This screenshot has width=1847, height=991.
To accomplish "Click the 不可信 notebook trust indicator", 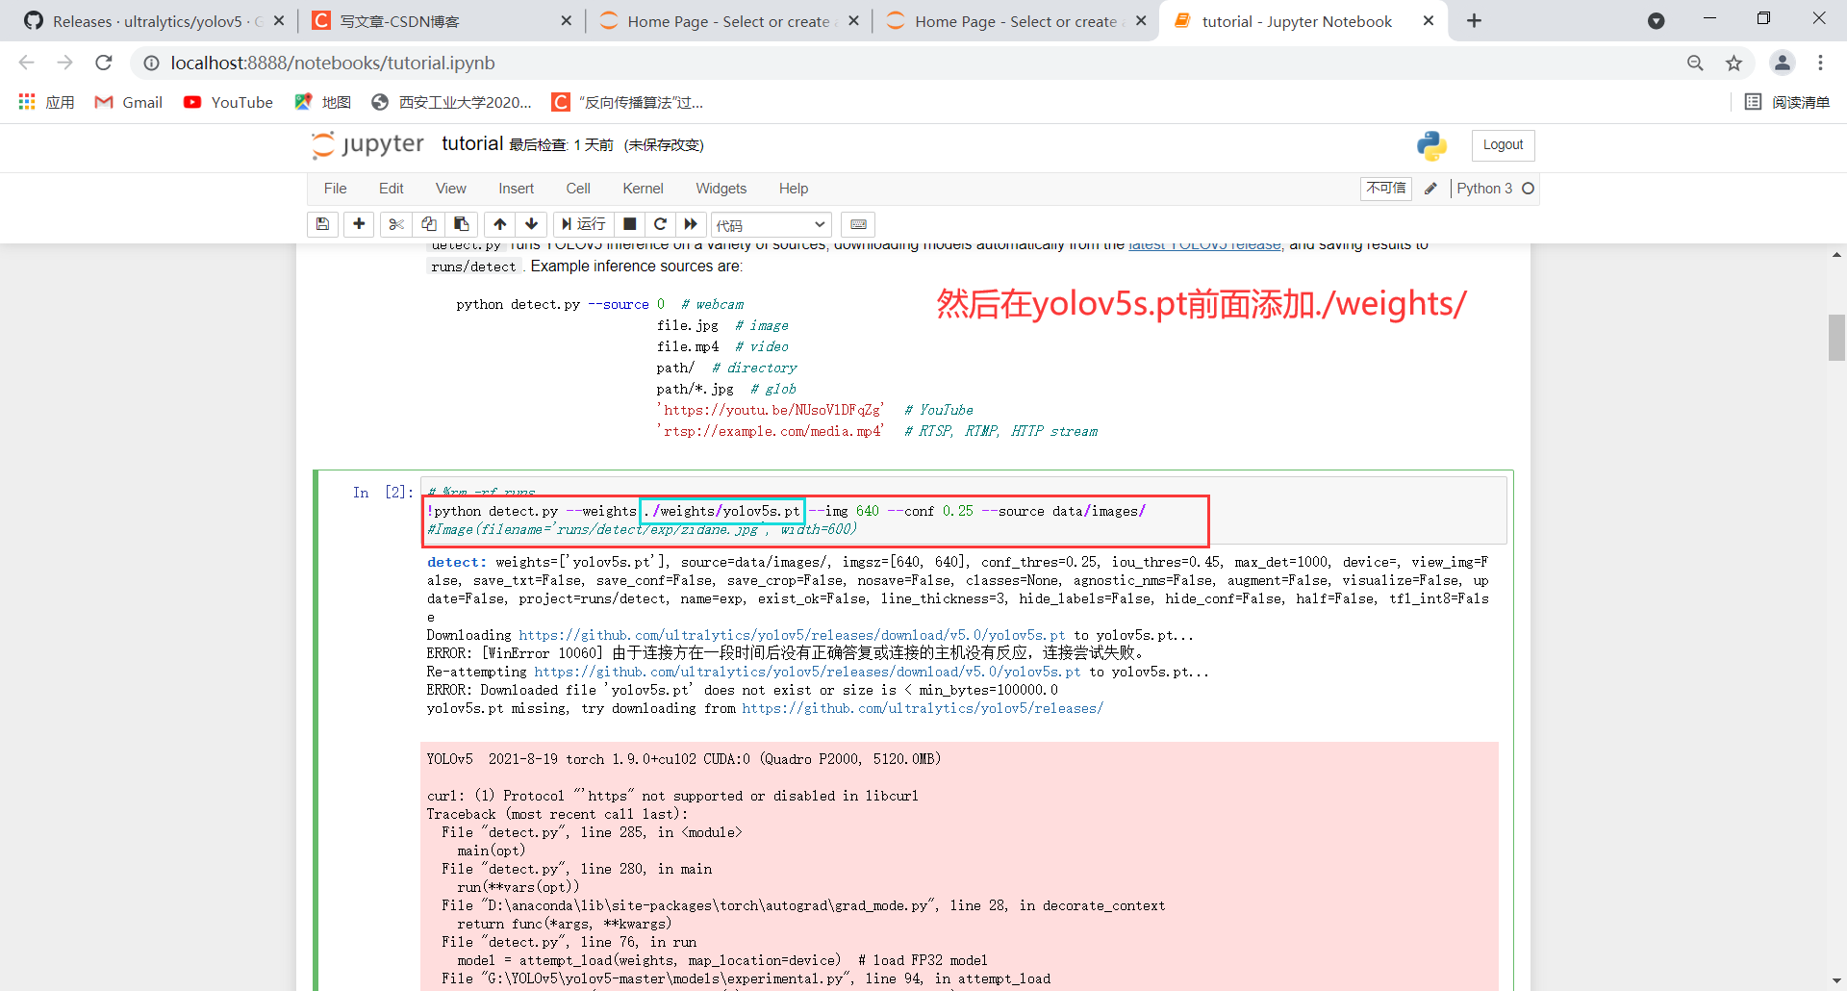I will (1384, 189).
